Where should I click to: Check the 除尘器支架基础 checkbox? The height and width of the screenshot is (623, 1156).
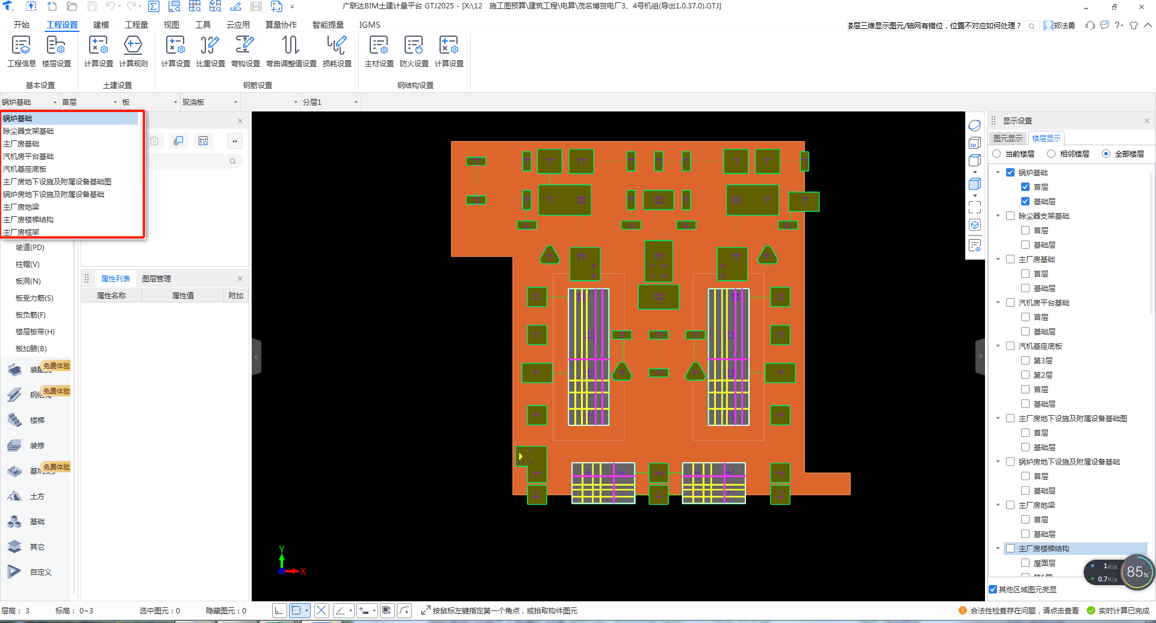(x=1010, y=216)
